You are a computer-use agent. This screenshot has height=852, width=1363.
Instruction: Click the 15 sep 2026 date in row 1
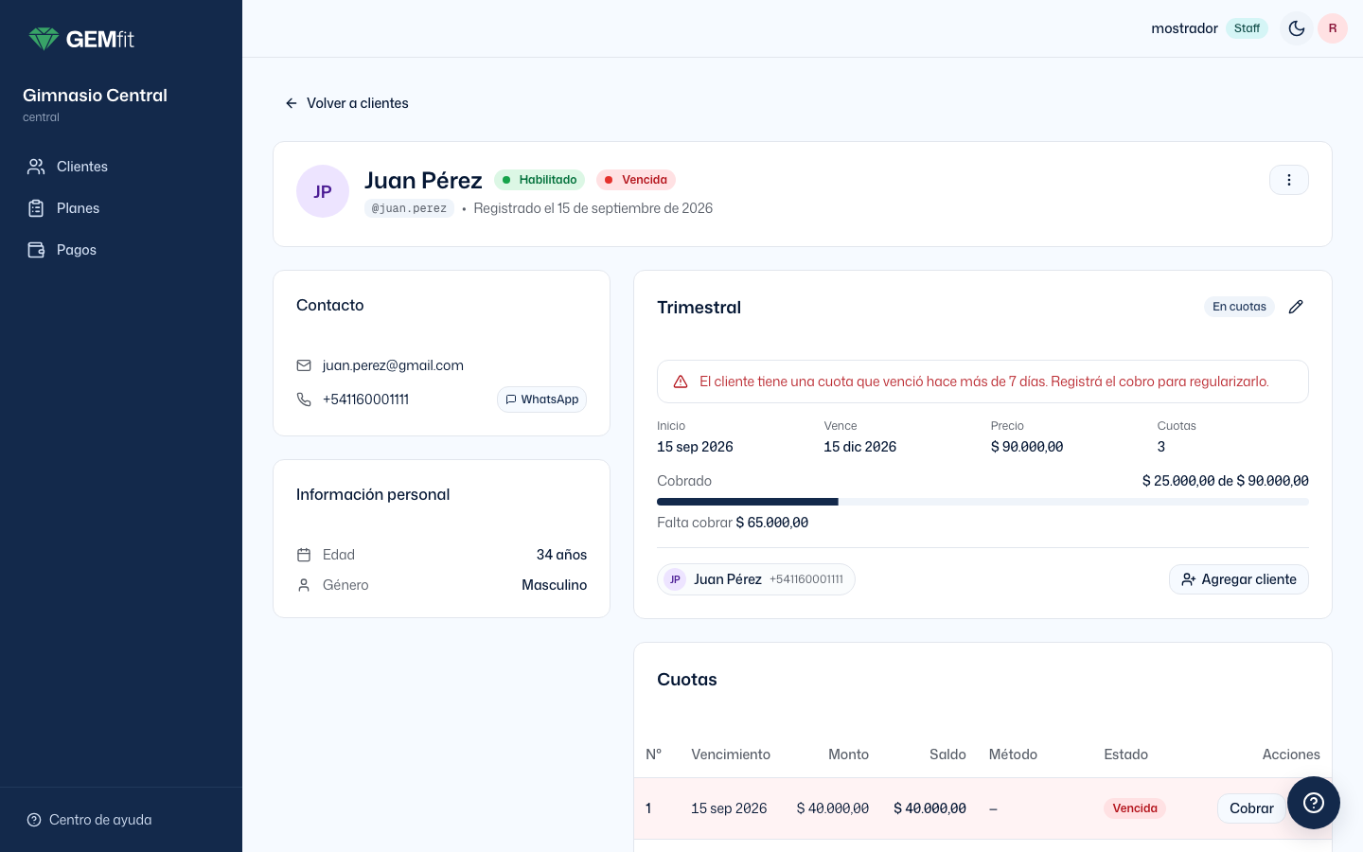(729, 808)
